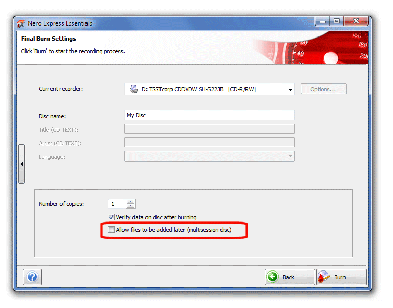393x308 pixels.
Task: Click the Burn button to start recording
Action: point(341,277)
